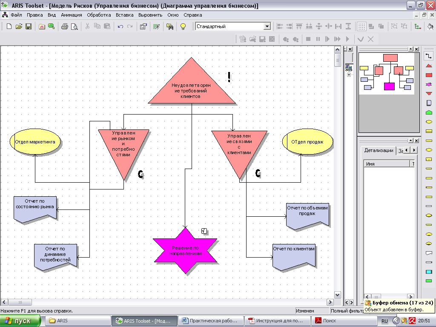The height and width of the screenshot is (327, 436).
Task: Click the Print icon
Action: tap(65, 26)
